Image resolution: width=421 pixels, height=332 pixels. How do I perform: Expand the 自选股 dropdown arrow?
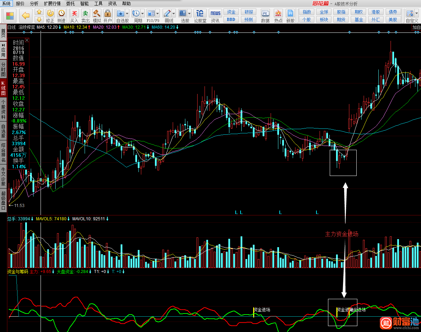127,14
